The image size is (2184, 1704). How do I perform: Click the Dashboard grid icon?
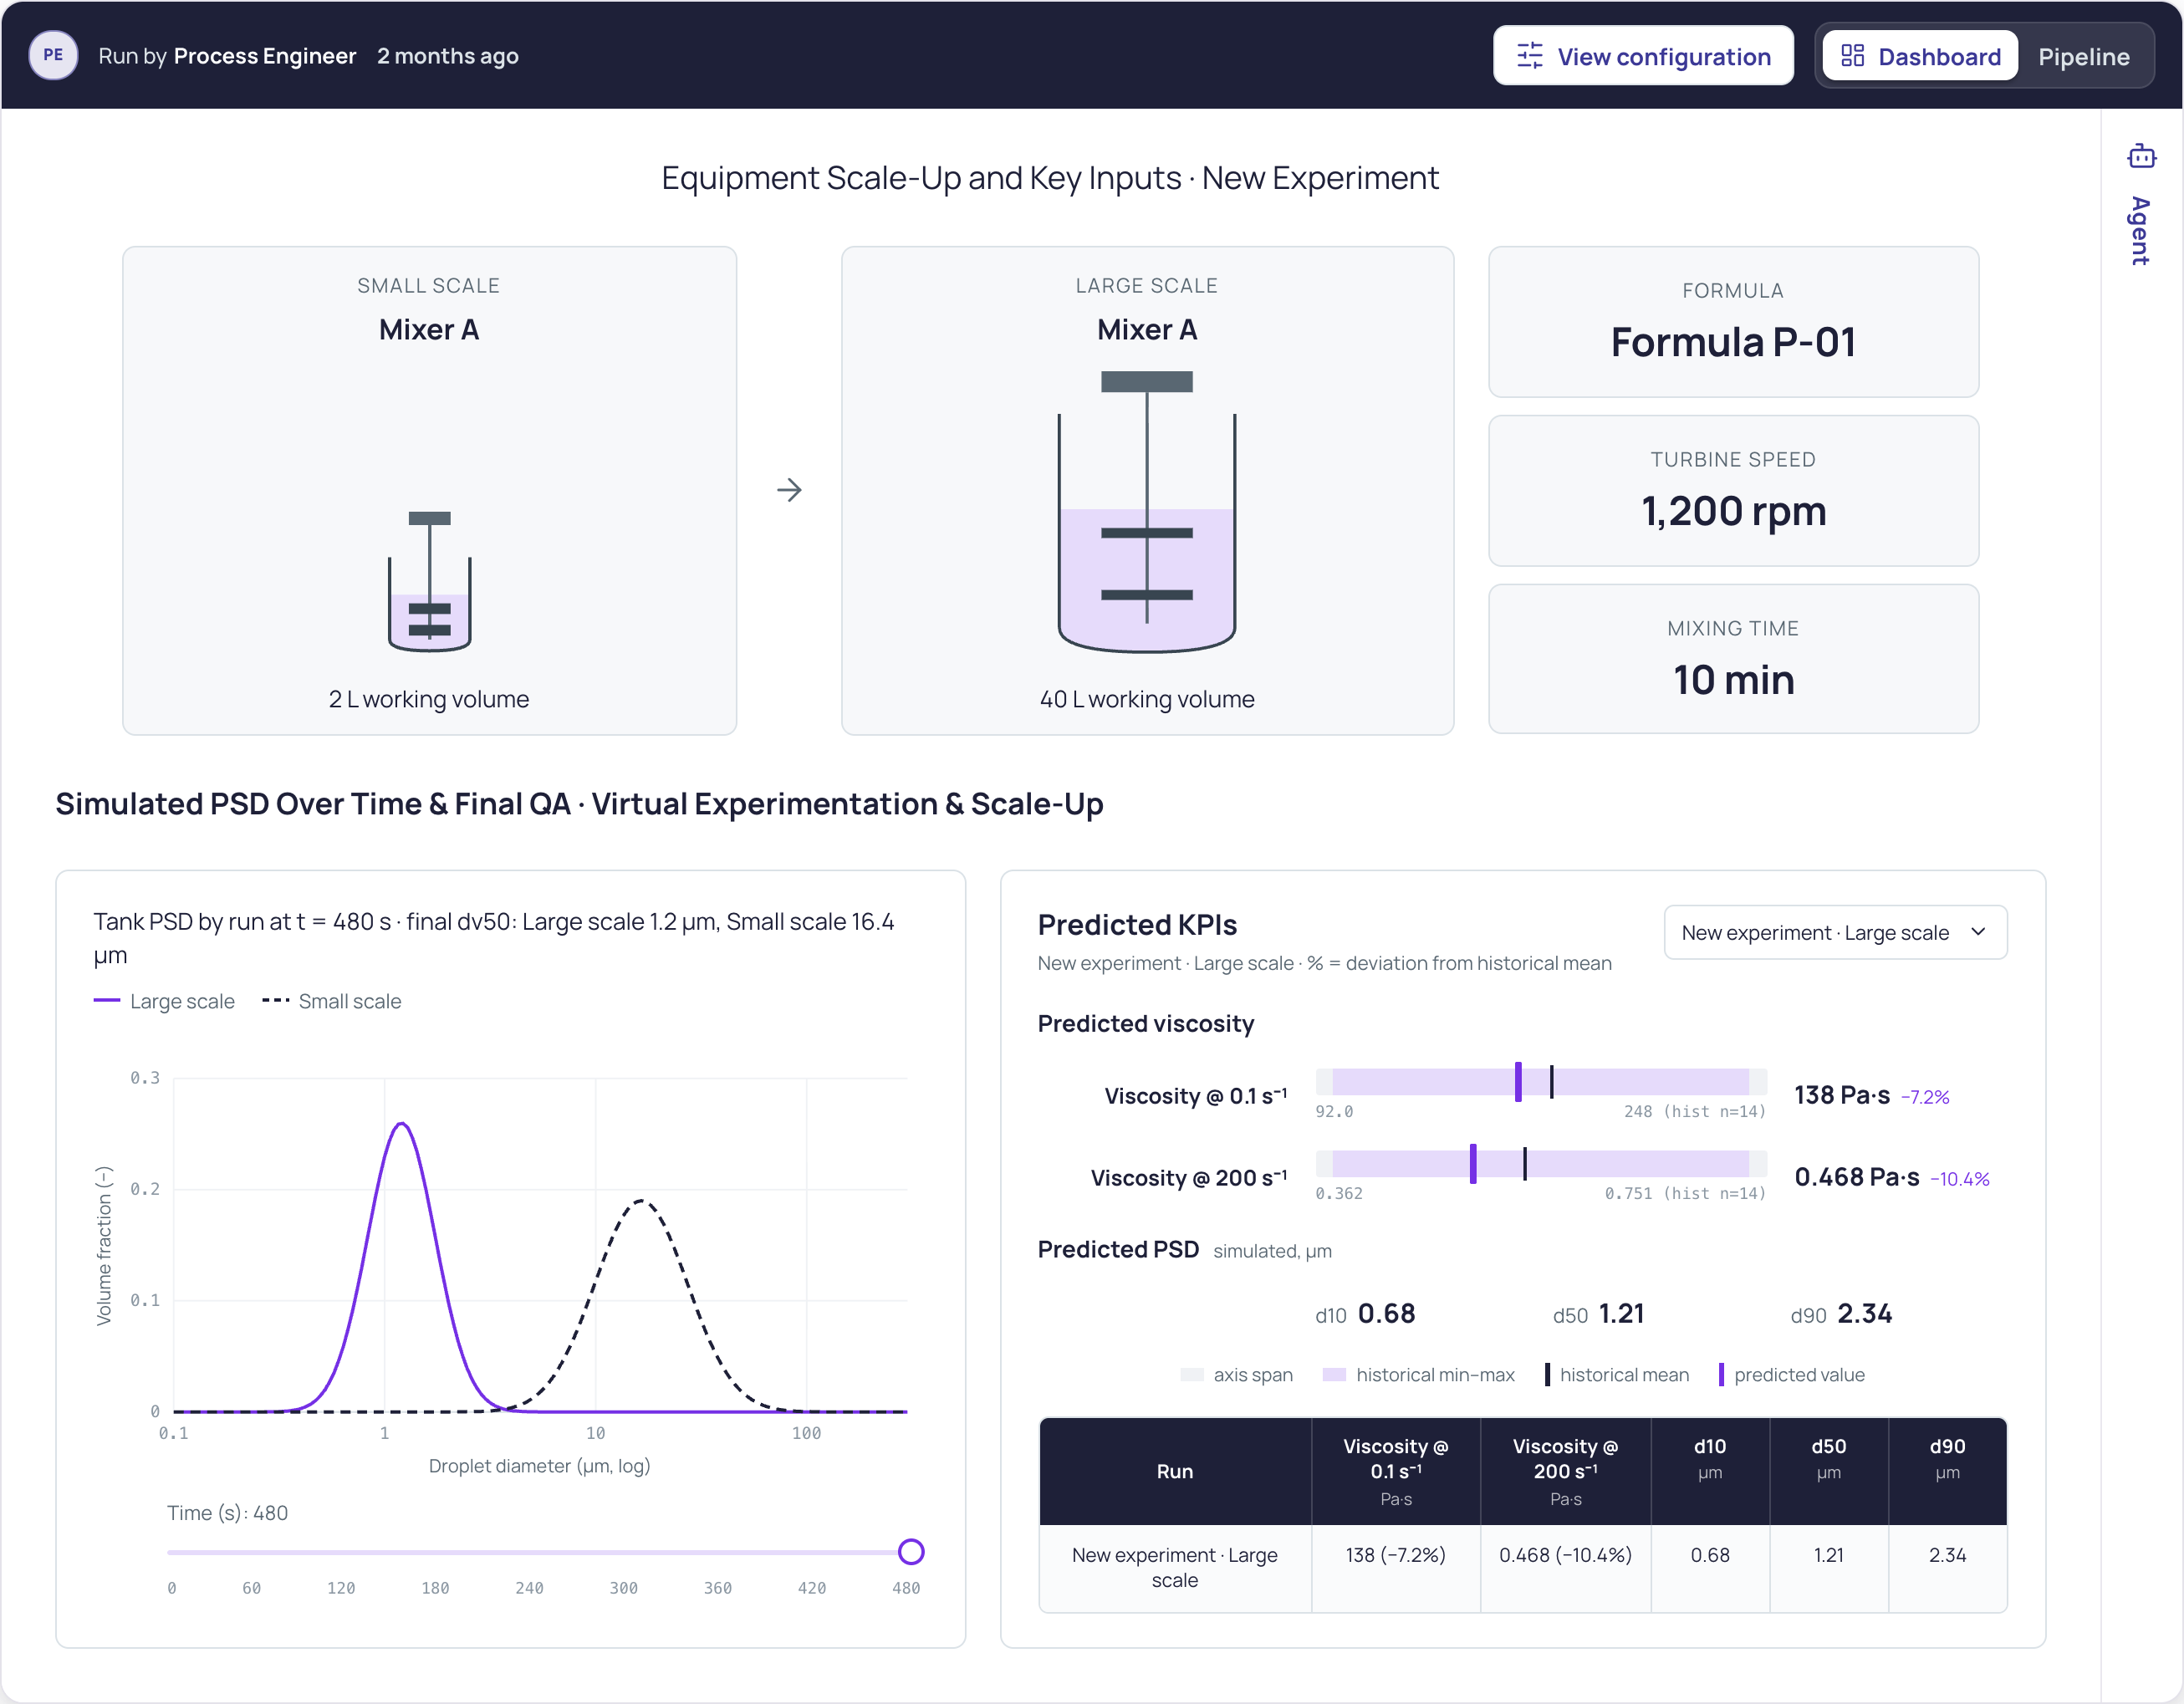click(1852, 56)
